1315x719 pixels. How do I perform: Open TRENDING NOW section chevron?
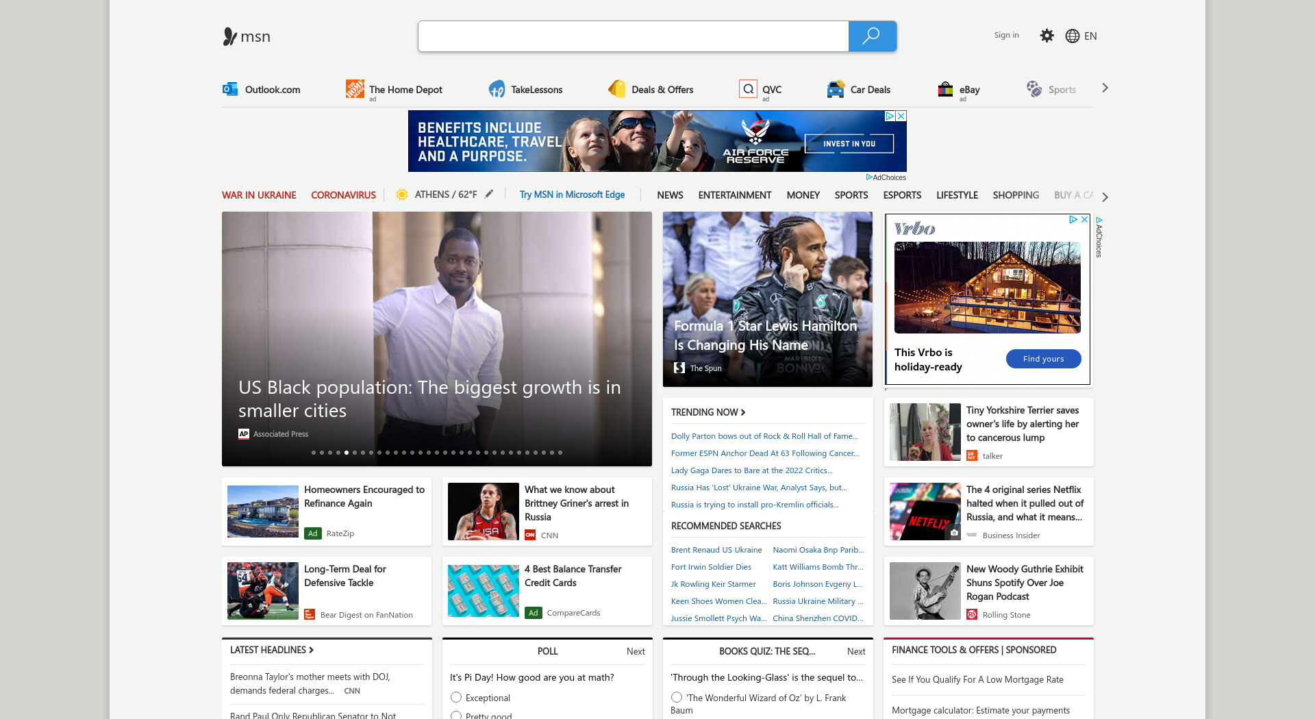tap(743, 412)
